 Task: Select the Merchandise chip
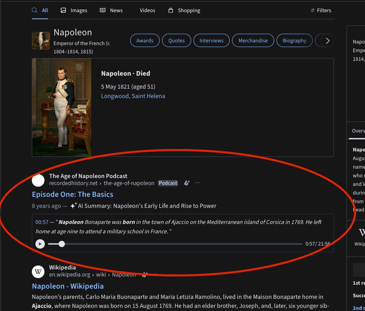[x=253, y=40]
